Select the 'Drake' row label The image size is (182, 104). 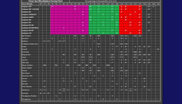point(24,47)
